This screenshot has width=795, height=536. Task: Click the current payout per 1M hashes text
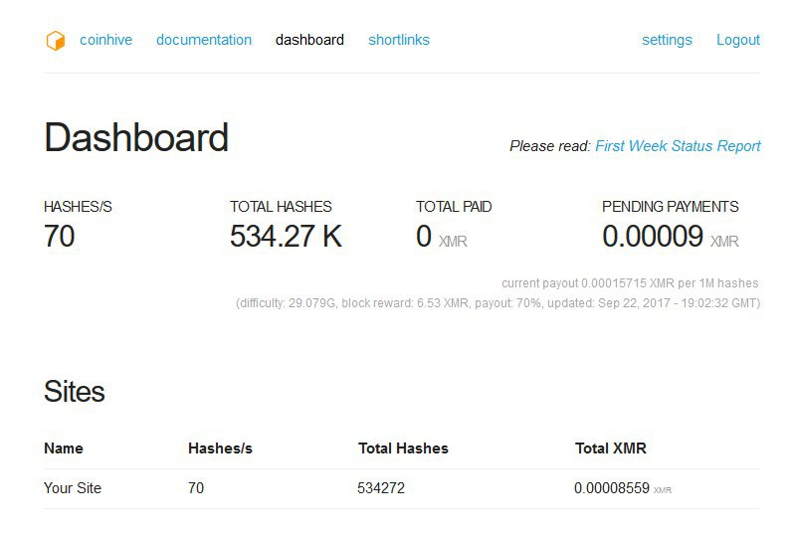coord(630,283)
